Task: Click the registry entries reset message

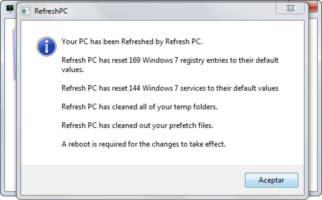Action: [170, 60]
